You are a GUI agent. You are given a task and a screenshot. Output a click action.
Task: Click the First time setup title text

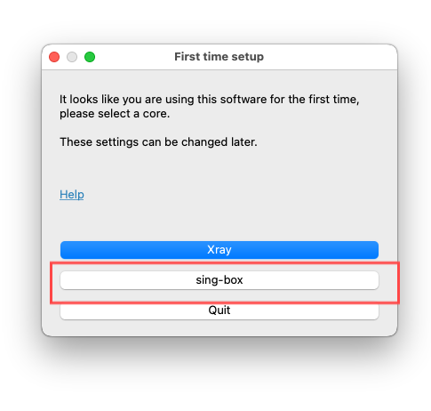tap(219, 57)
